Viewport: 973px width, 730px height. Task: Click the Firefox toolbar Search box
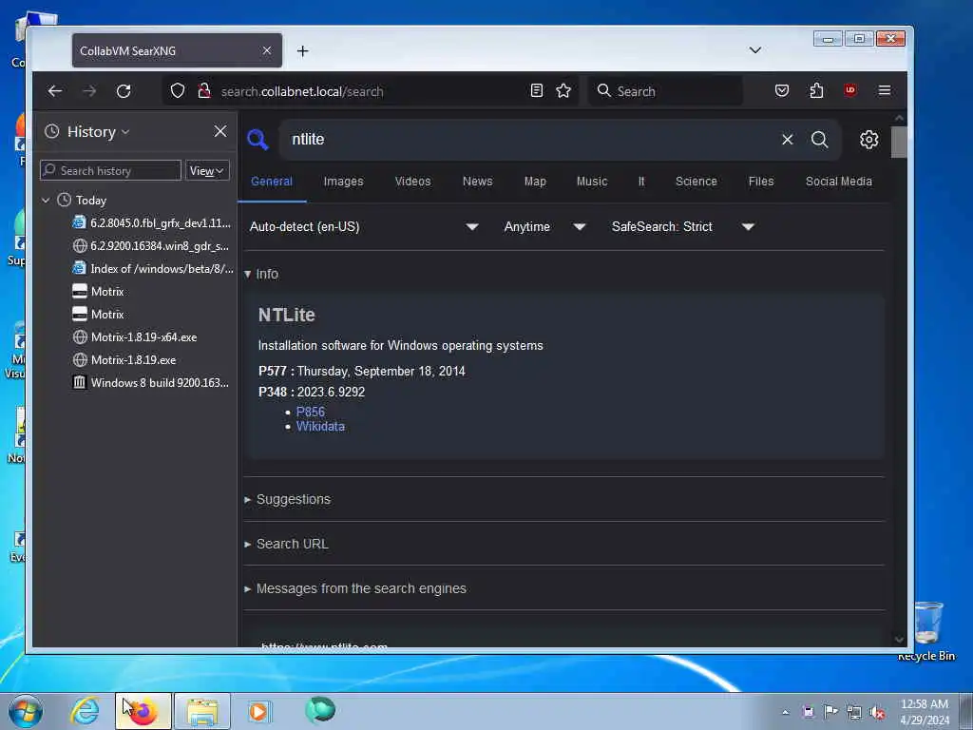coord(665,91)
